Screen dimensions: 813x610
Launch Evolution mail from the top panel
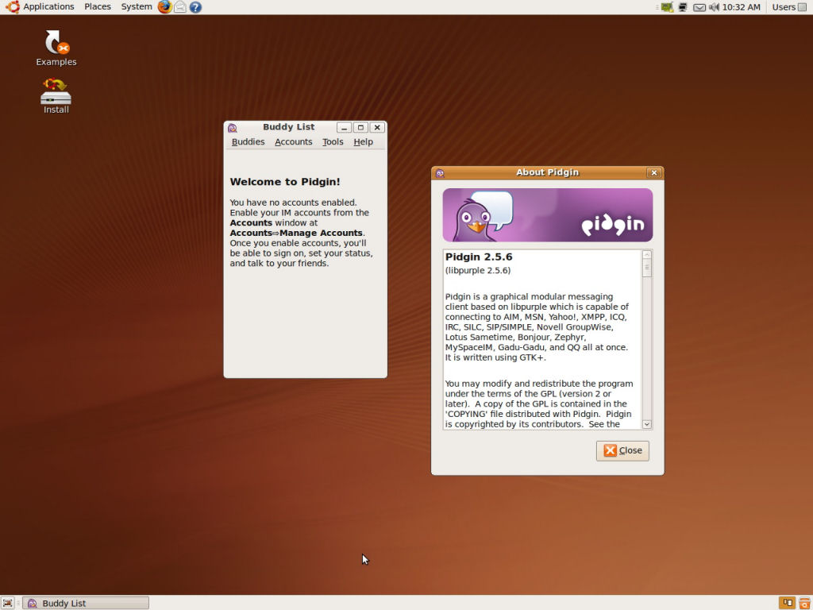pyautogui.click(x=179, y=7)
